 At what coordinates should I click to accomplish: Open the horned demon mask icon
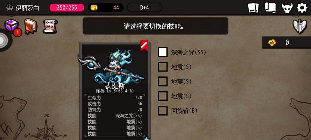287,8
